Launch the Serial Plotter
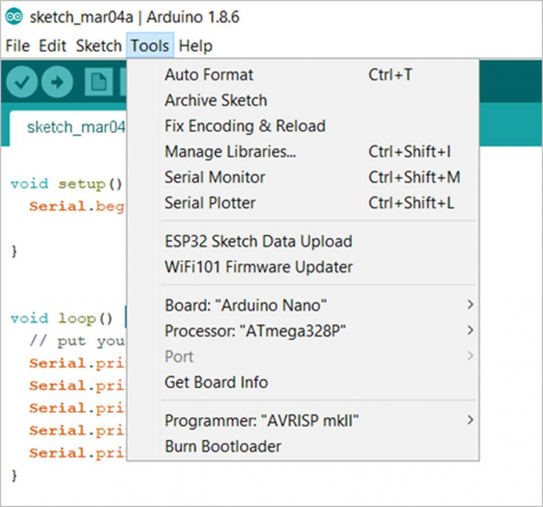Viewport: 543px width, 507px height. 211,203
